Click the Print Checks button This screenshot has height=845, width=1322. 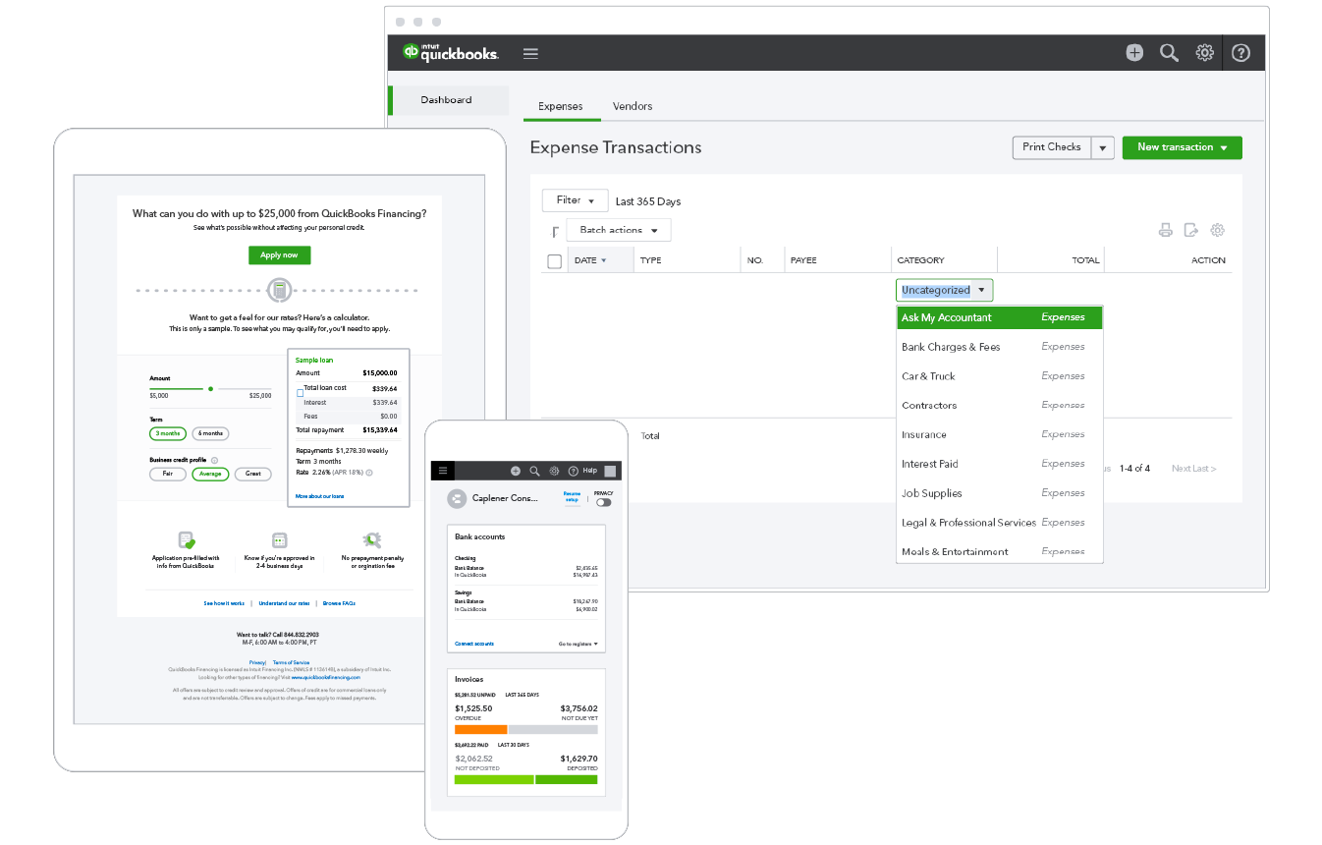pos(1052,147)
